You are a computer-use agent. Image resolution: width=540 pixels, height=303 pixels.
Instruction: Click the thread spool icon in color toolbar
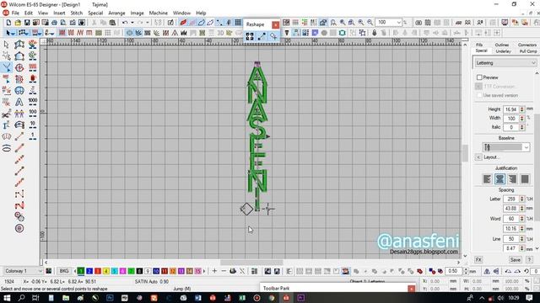233,271
